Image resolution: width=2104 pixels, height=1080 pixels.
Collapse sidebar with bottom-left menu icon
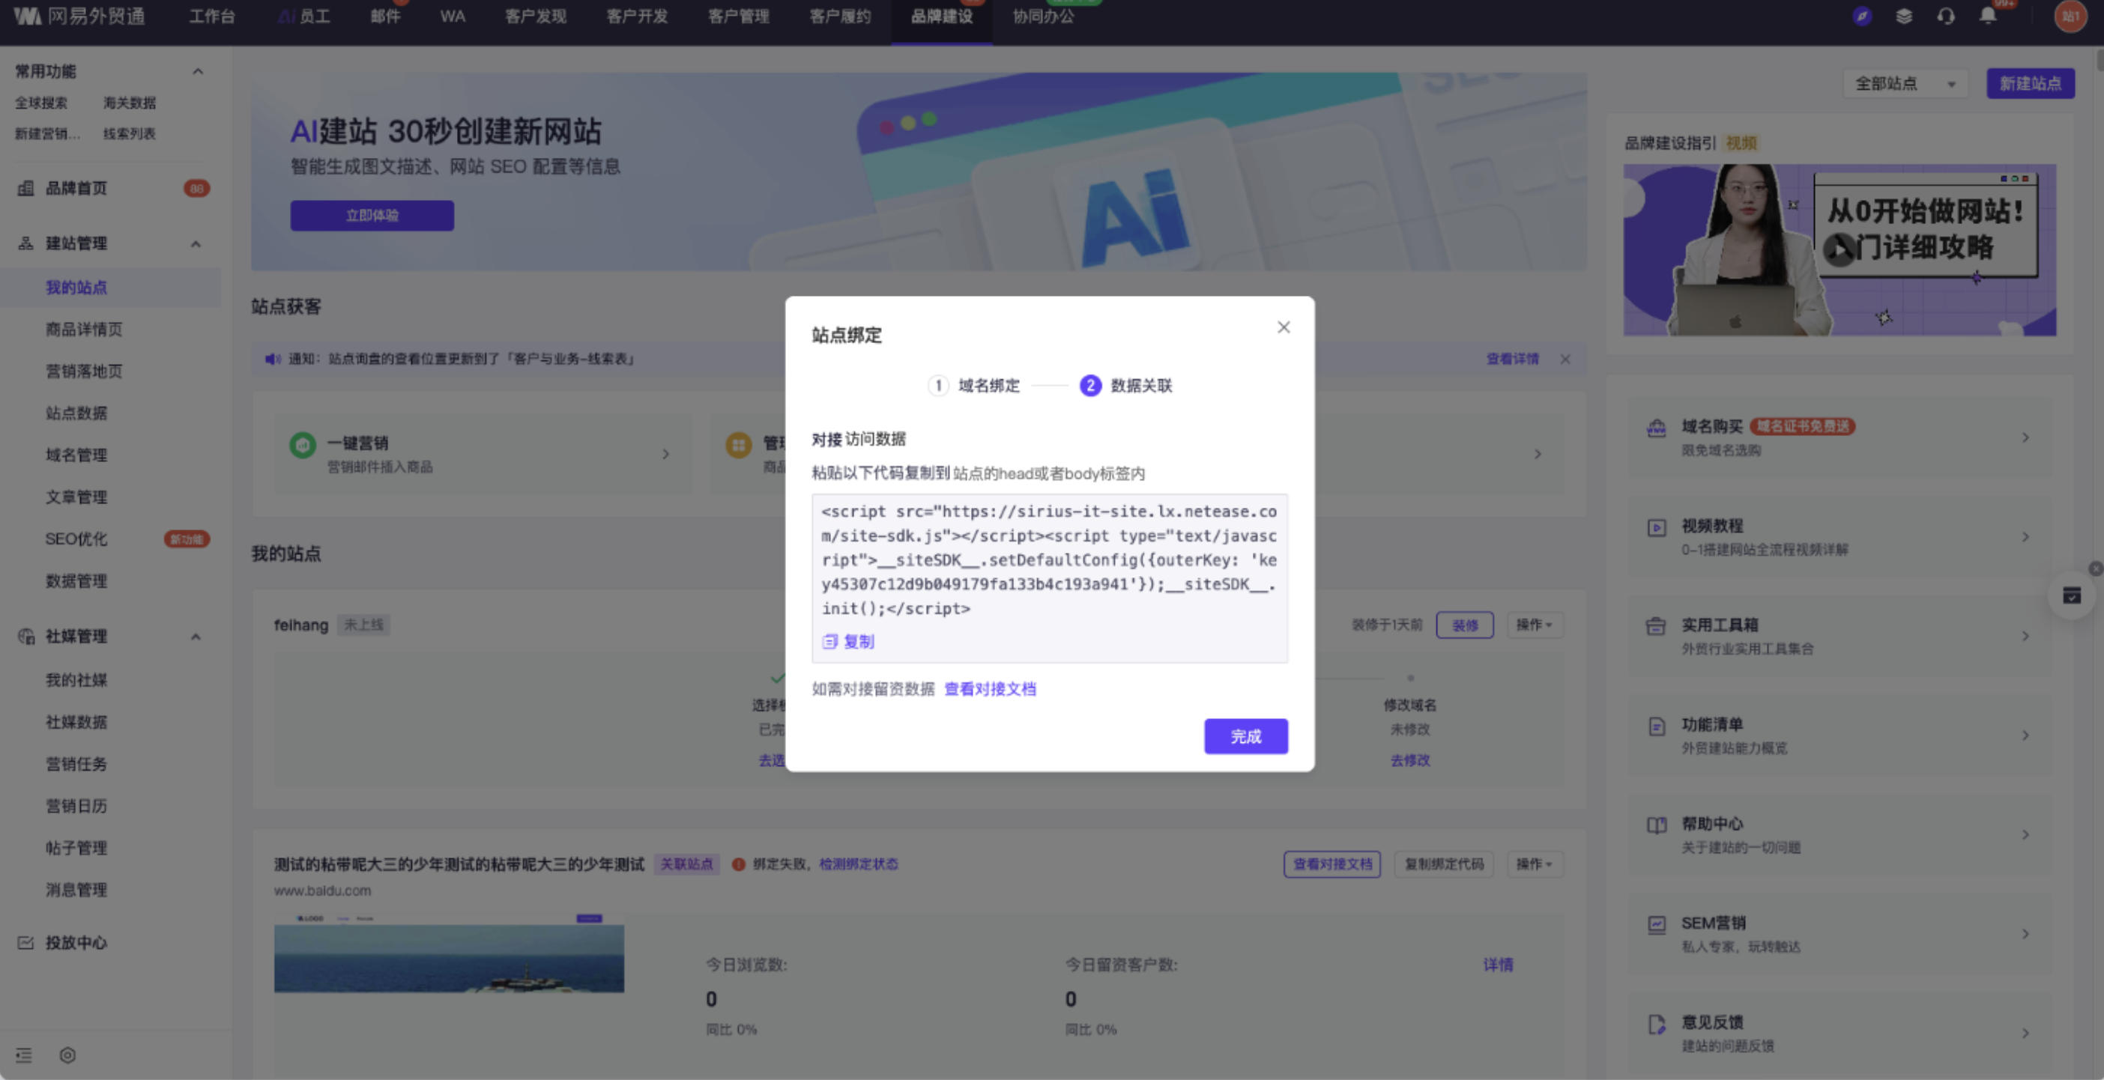point(24,1055)
